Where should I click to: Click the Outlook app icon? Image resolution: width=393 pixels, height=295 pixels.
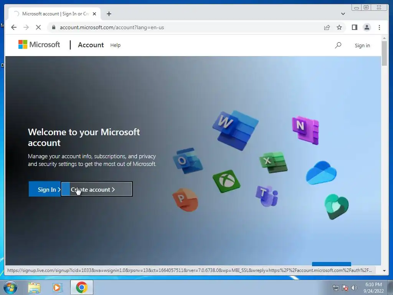(x=188, y=161)
